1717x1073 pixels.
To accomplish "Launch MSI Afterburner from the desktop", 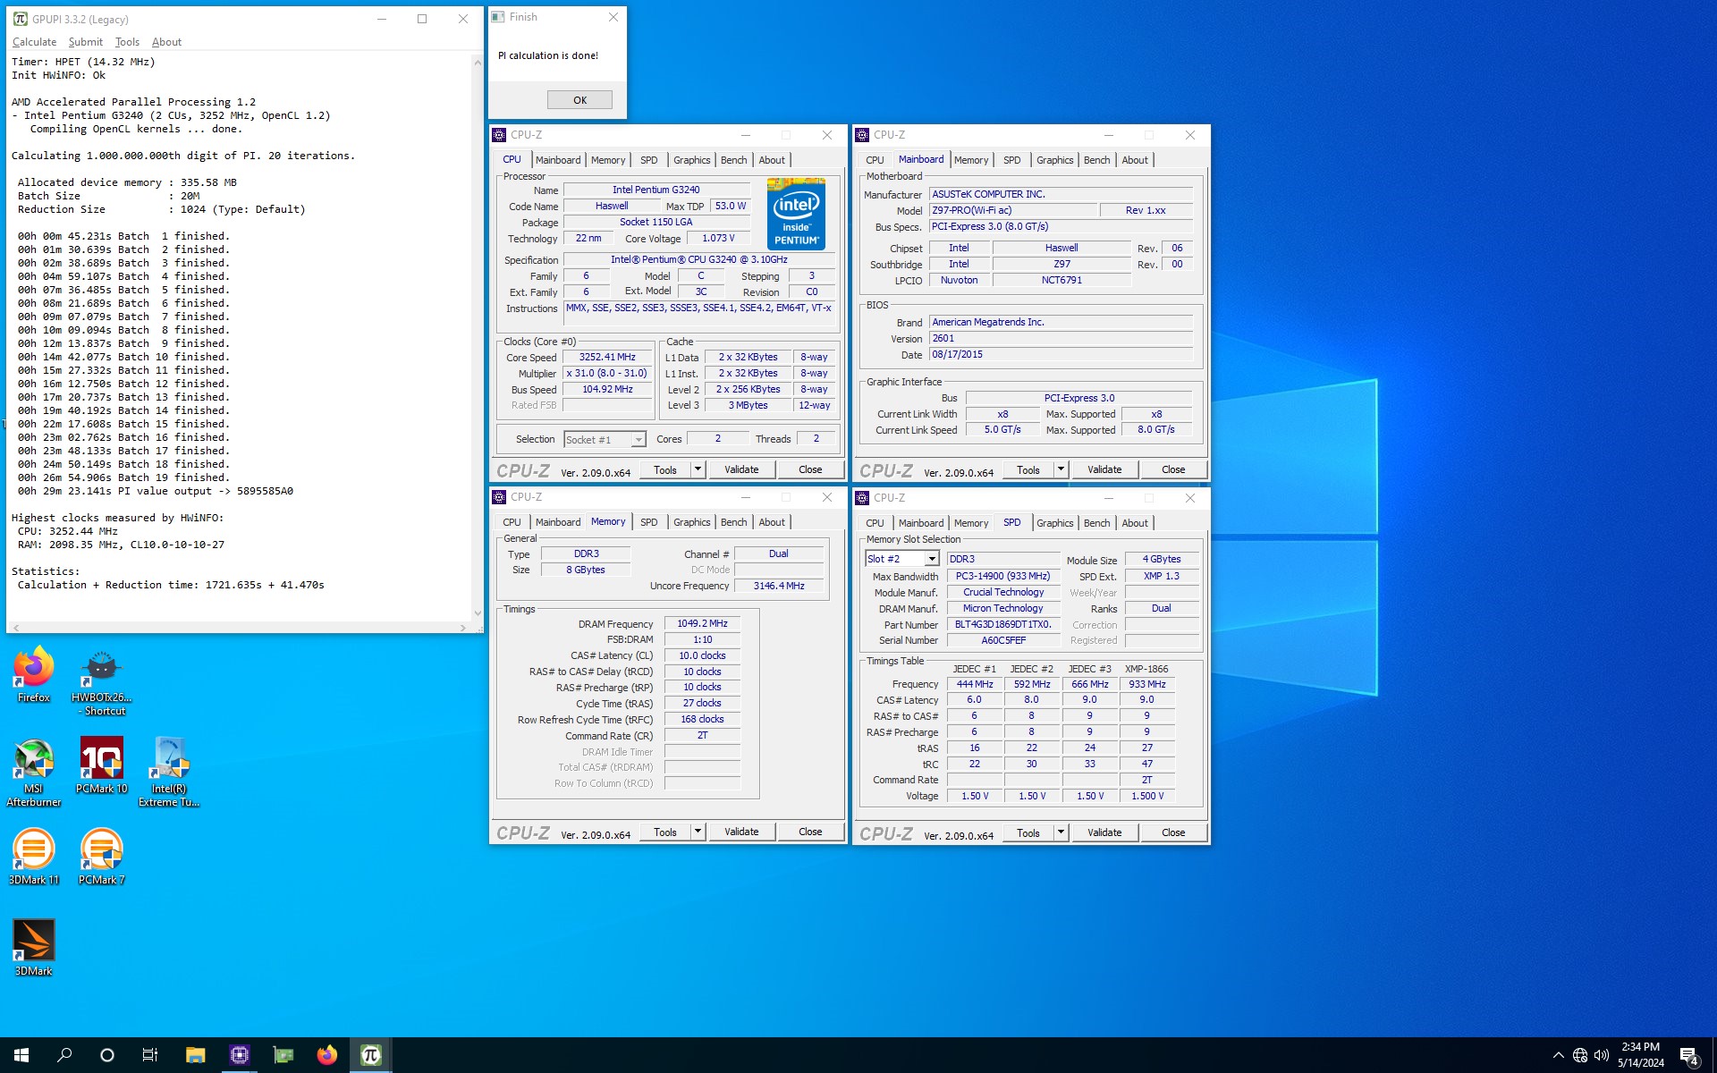I will 34,773.
